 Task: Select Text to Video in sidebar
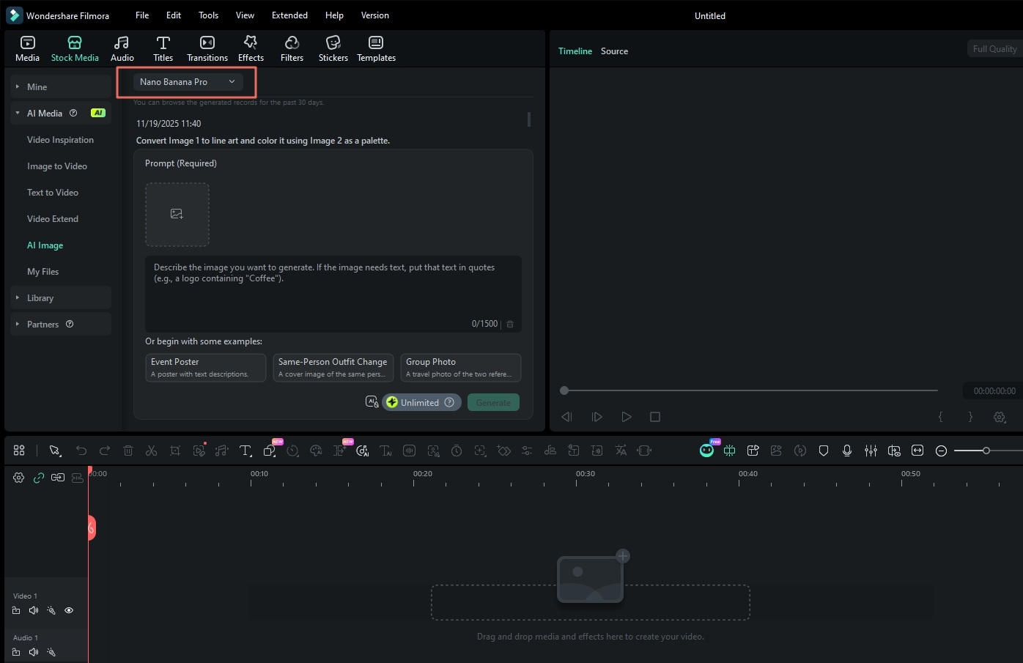coord(53,193)
